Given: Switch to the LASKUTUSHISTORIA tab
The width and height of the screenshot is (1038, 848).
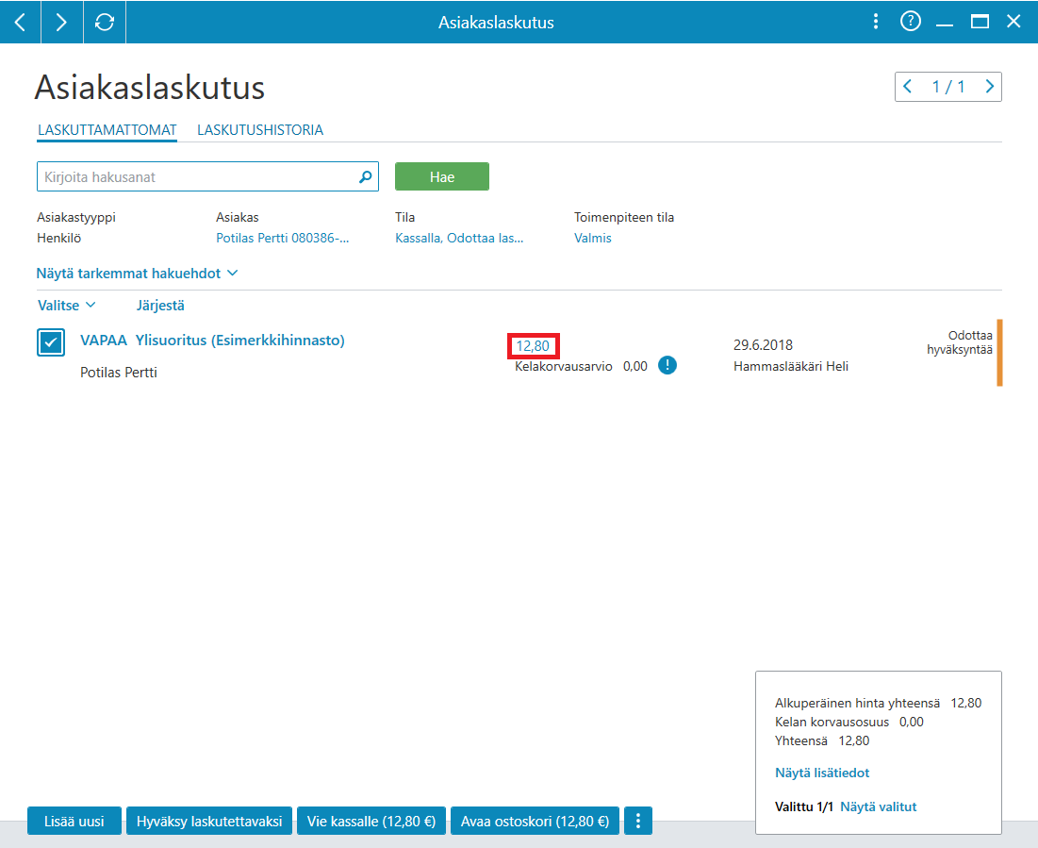Looking at the screenshot, I should tap(260, 130).
